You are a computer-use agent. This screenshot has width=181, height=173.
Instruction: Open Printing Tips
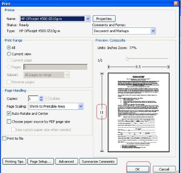[14, 161]
